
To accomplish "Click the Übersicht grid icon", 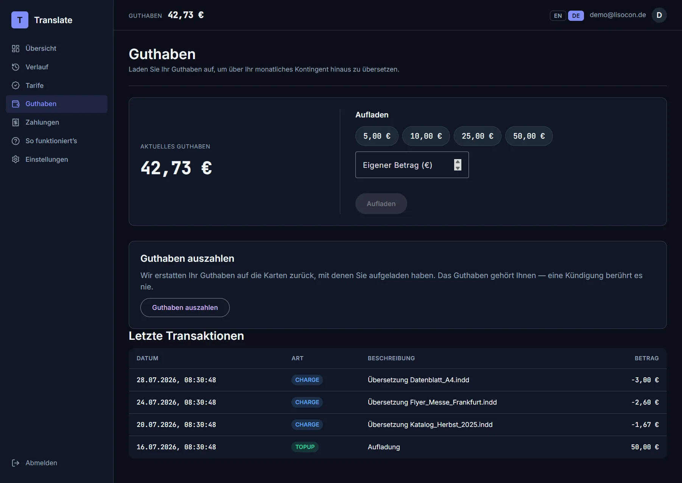I will pos(16,48).
